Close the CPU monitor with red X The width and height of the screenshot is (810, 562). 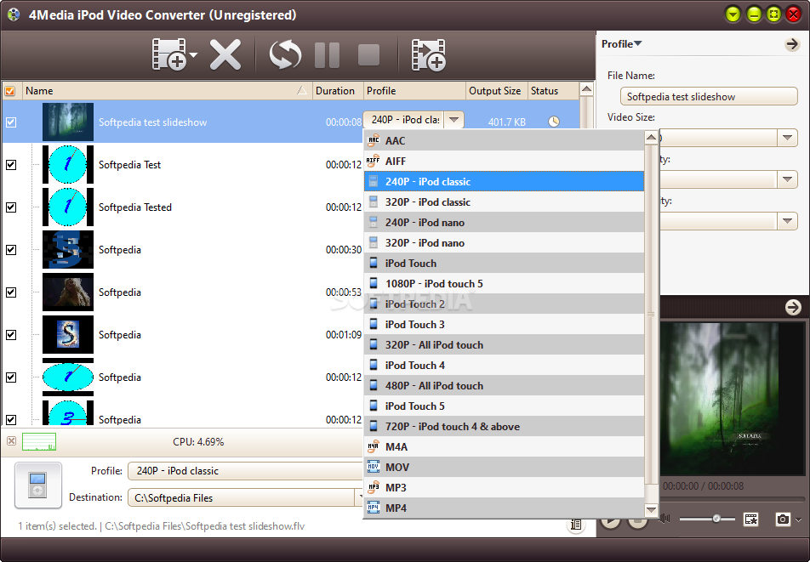tap(11, 441)
